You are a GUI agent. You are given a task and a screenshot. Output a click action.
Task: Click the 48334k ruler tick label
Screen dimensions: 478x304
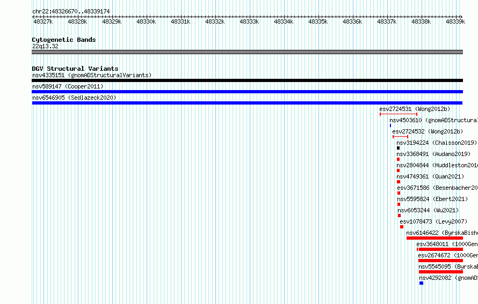284,21
